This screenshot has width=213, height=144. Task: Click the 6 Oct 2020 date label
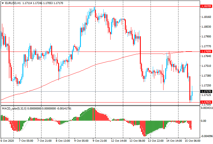coord(7,141)
